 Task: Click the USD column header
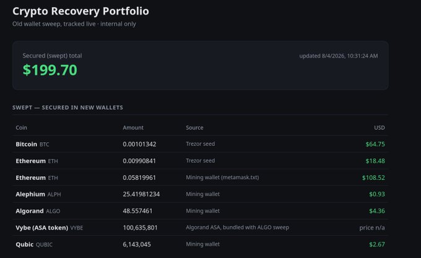(380, 128)
